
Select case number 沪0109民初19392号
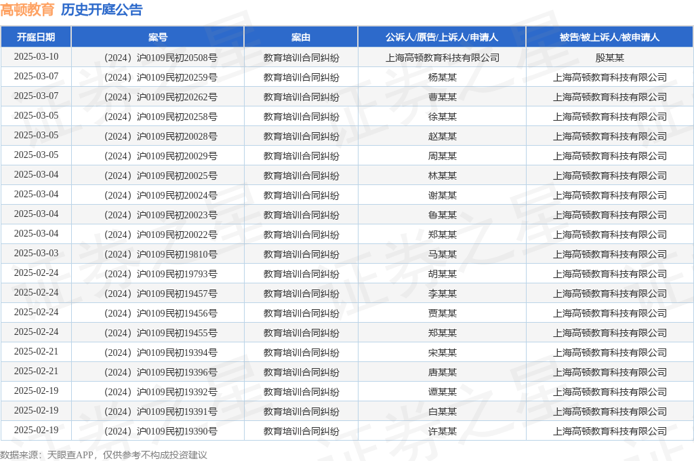(177, 392)
